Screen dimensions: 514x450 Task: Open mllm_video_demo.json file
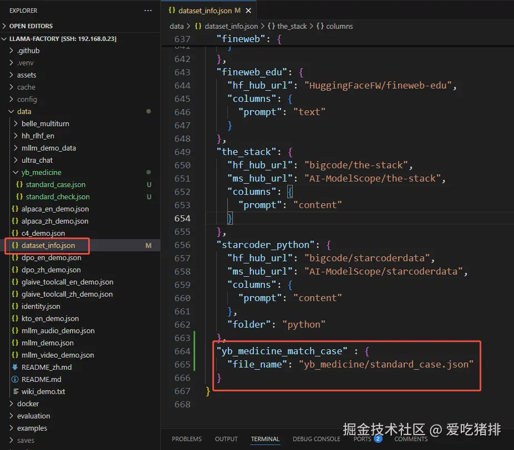coord(57,355)
